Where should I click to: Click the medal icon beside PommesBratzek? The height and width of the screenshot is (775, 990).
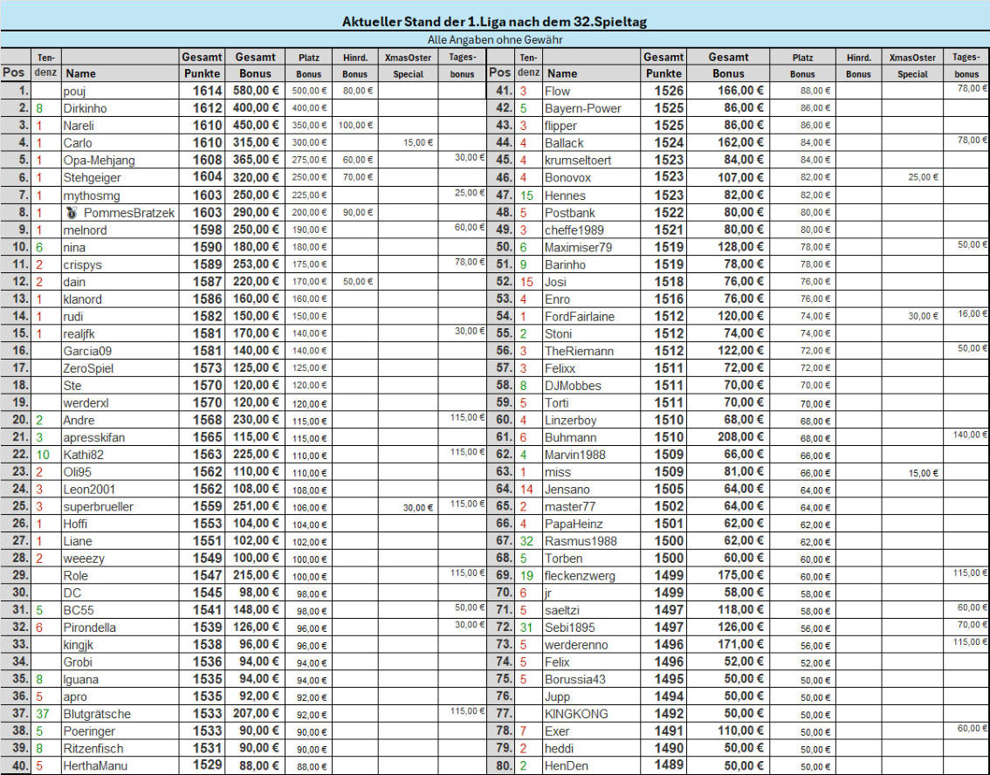point(72,213)
